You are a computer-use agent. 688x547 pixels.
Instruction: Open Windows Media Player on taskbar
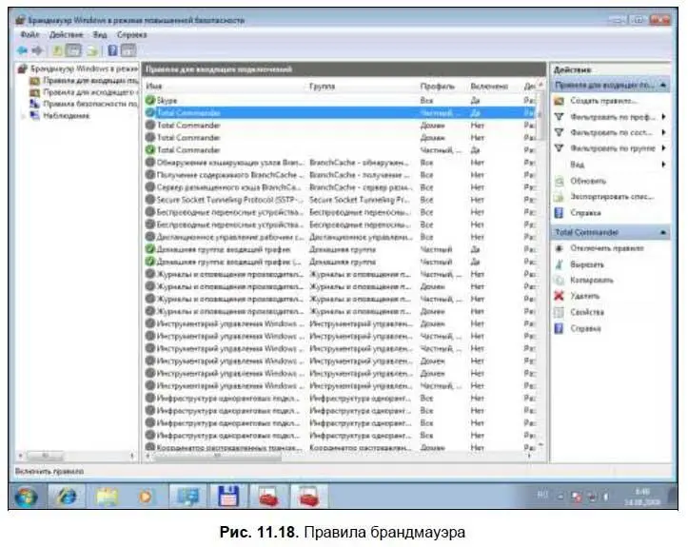(146, 497)
